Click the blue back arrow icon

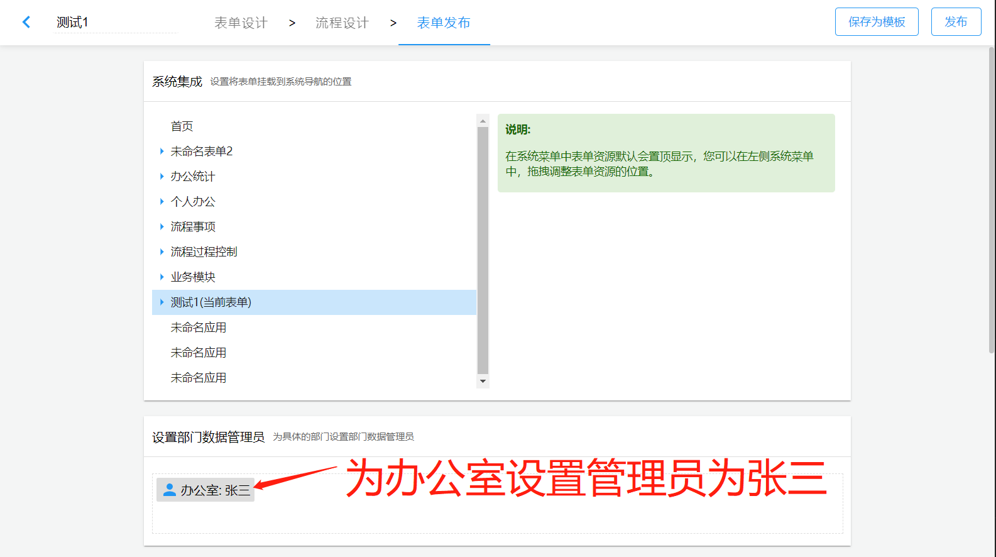click(26, 22)
